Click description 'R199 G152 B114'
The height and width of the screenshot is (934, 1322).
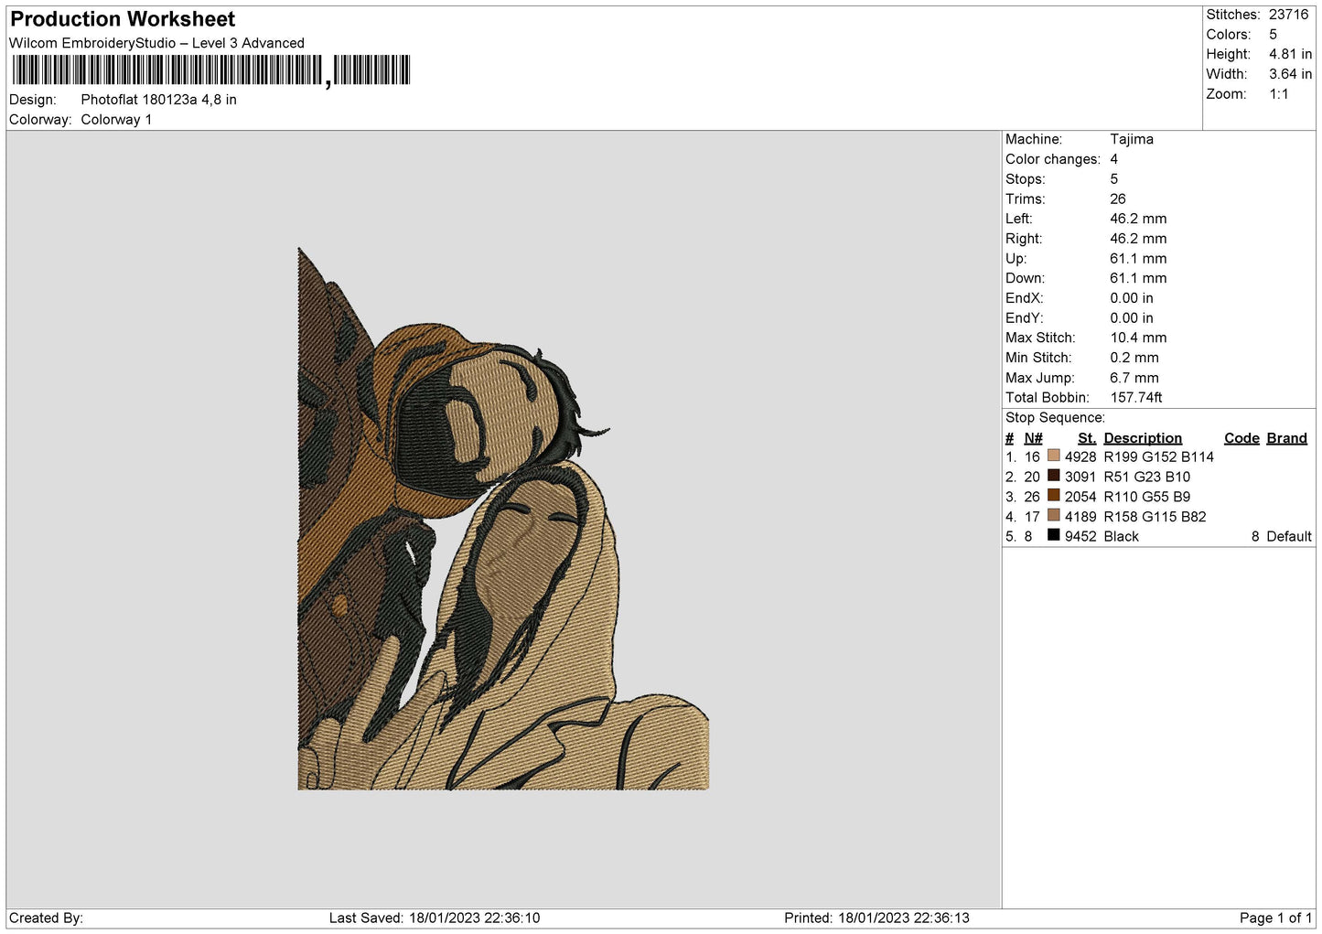point(1158,457)
